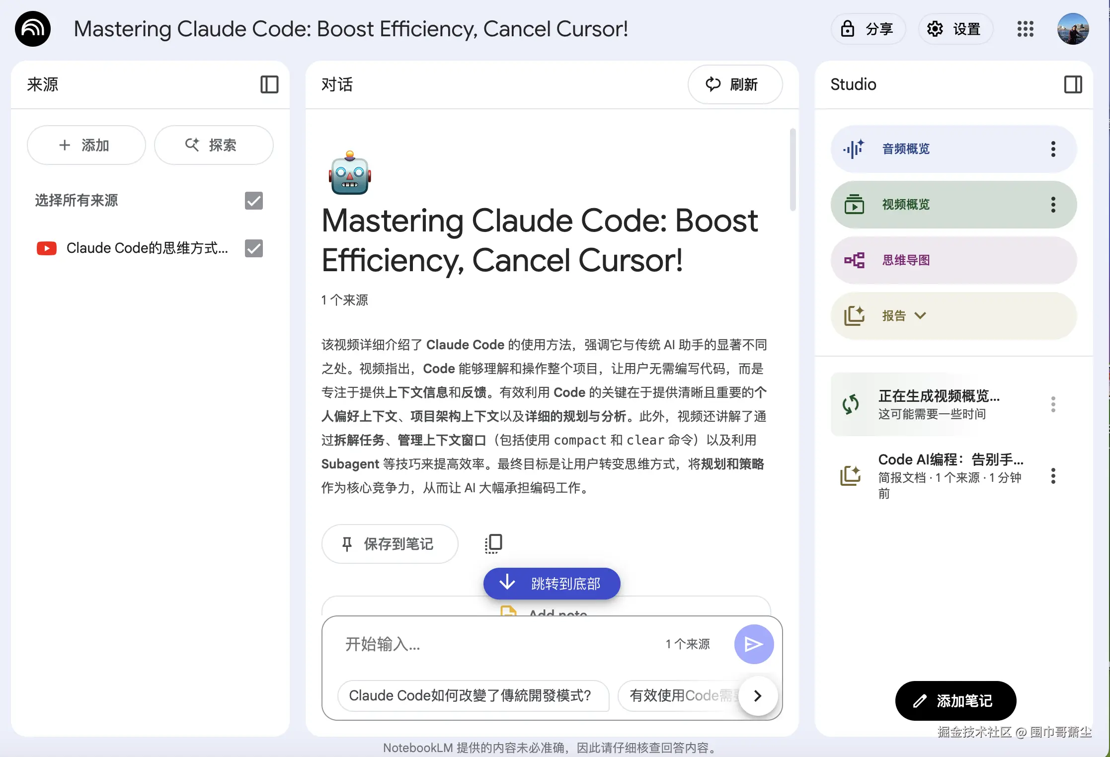Click the 跳转到底部 jump button
1110x757 pixels.
pyautogui.click(x=552, y=583)
